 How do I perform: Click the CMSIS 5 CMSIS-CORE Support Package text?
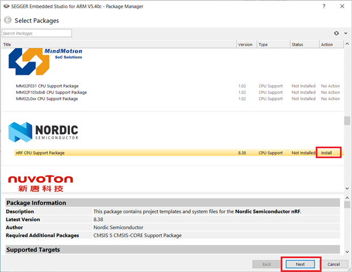137,236
